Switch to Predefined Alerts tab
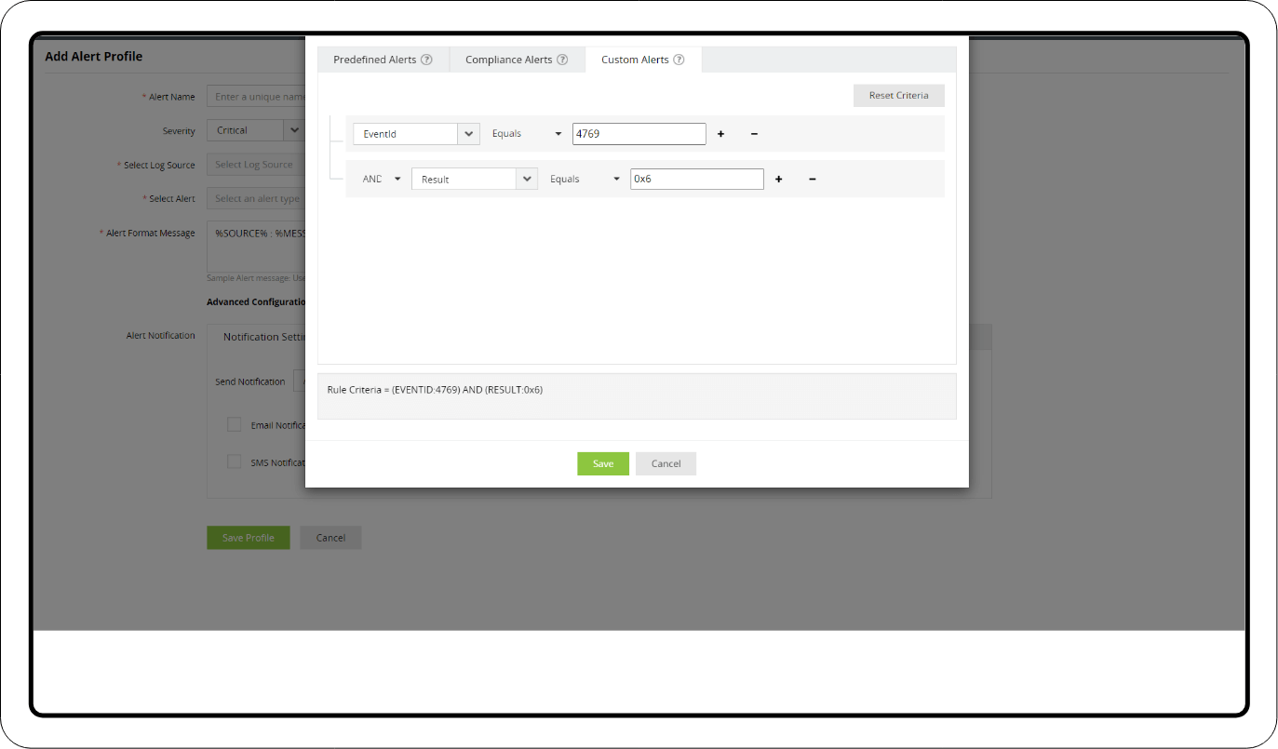Screen dimensions: 1278x749 point(383,60)
